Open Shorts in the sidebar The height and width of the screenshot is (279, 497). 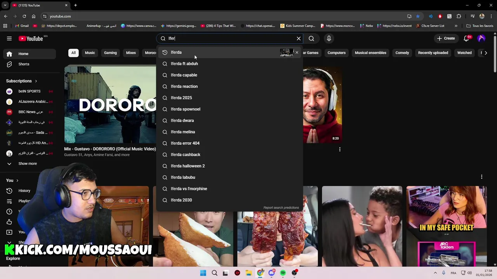click(29, 64)
